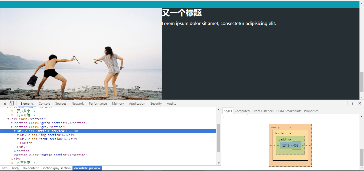
Task: Expand the img-section div node
Action: point(18,135)
